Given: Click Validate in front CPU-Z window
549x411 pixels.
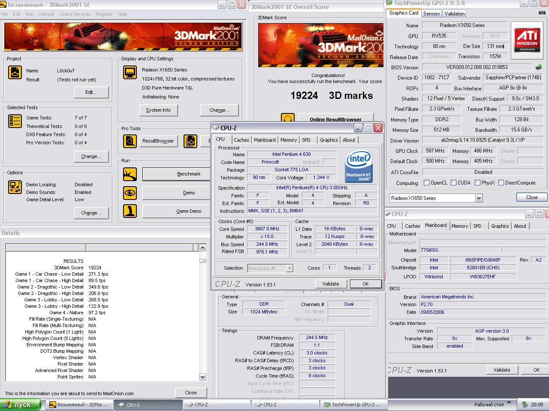Looking at the screenshot, I should (331, 284).
